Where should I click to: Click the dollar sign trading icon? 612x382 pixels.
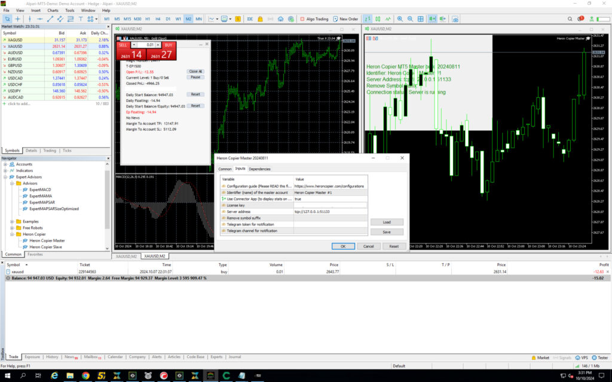coord(238,19)
